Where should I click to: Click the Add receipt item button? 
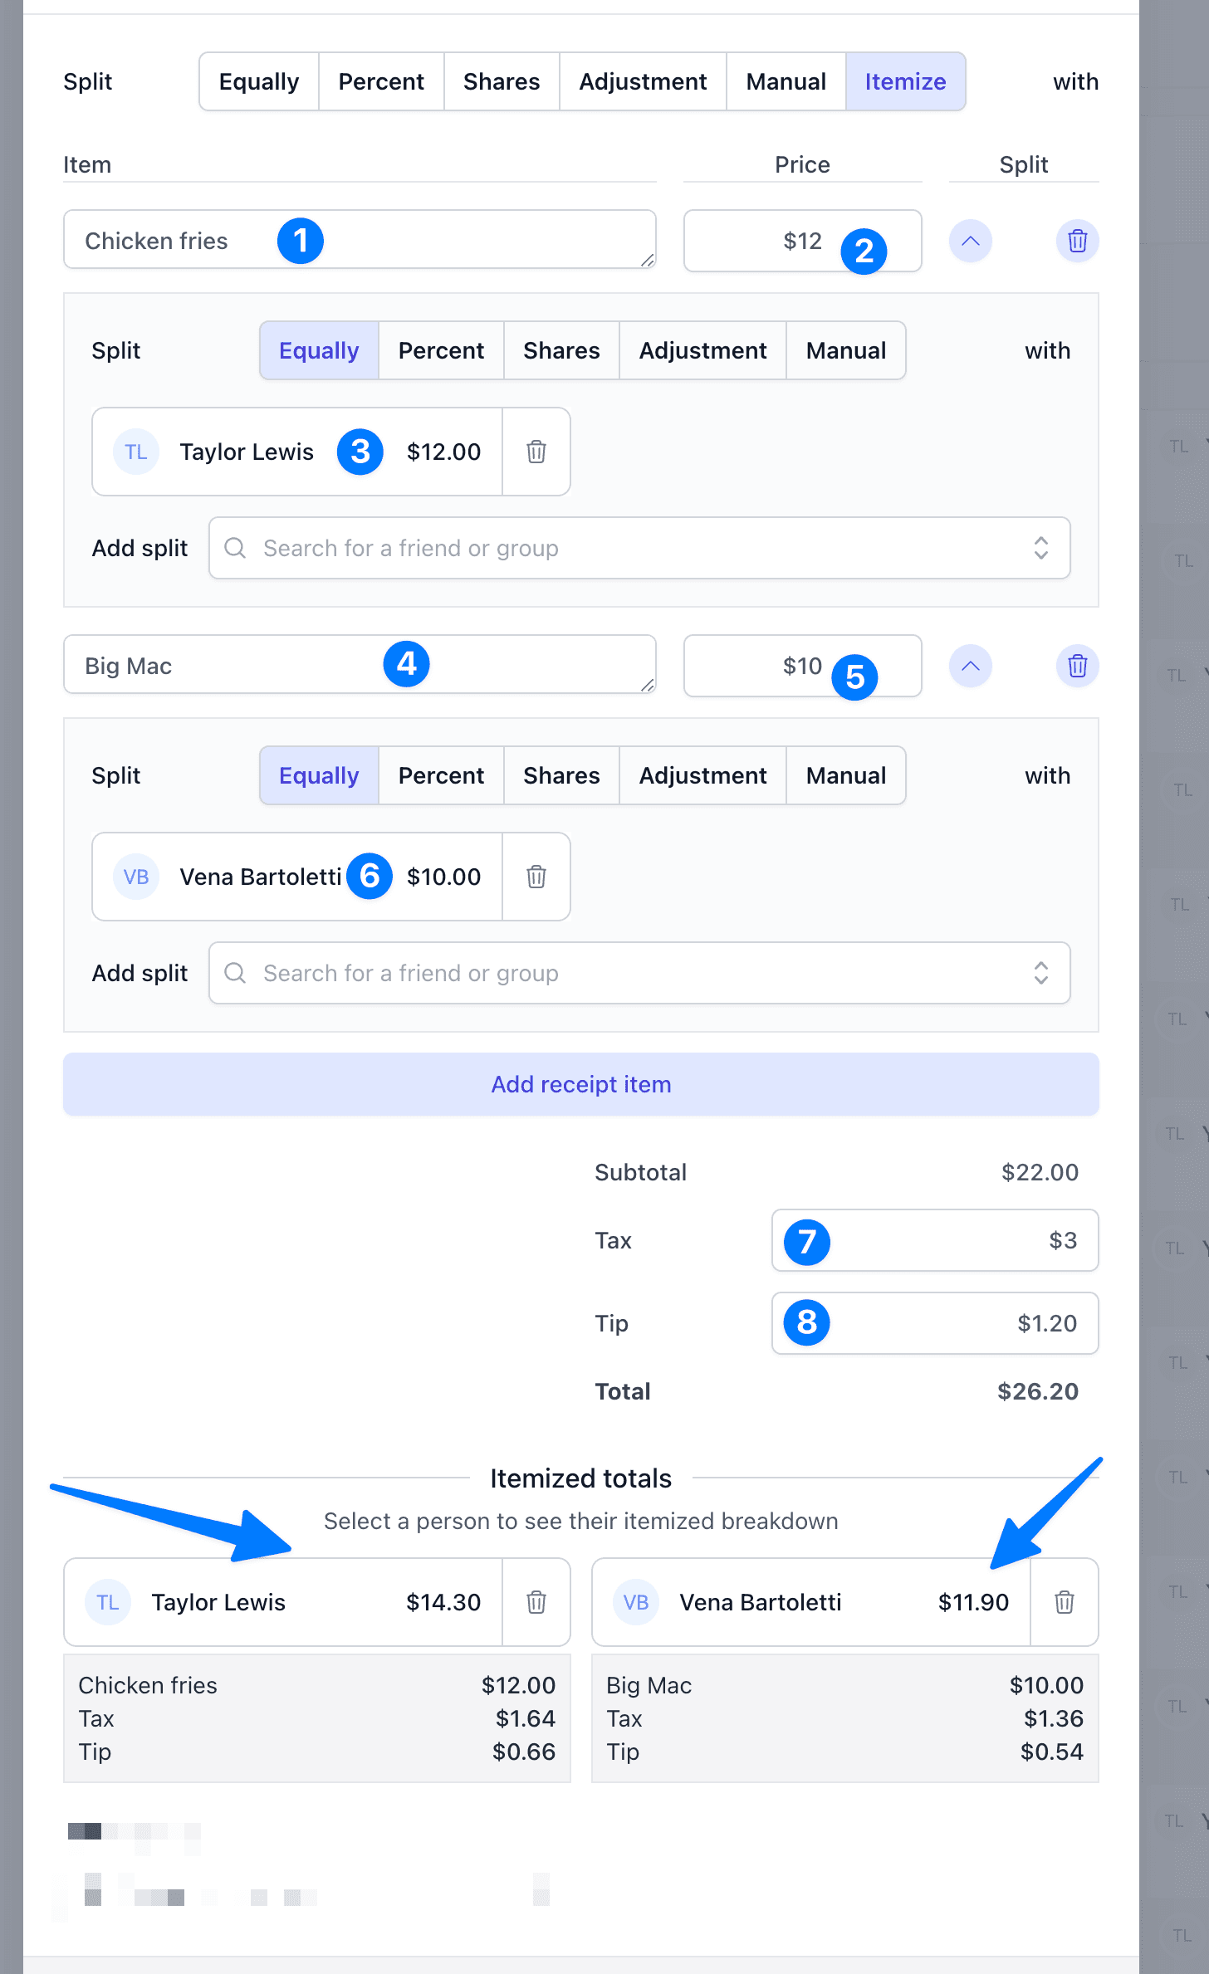(x=580, y=1084)
